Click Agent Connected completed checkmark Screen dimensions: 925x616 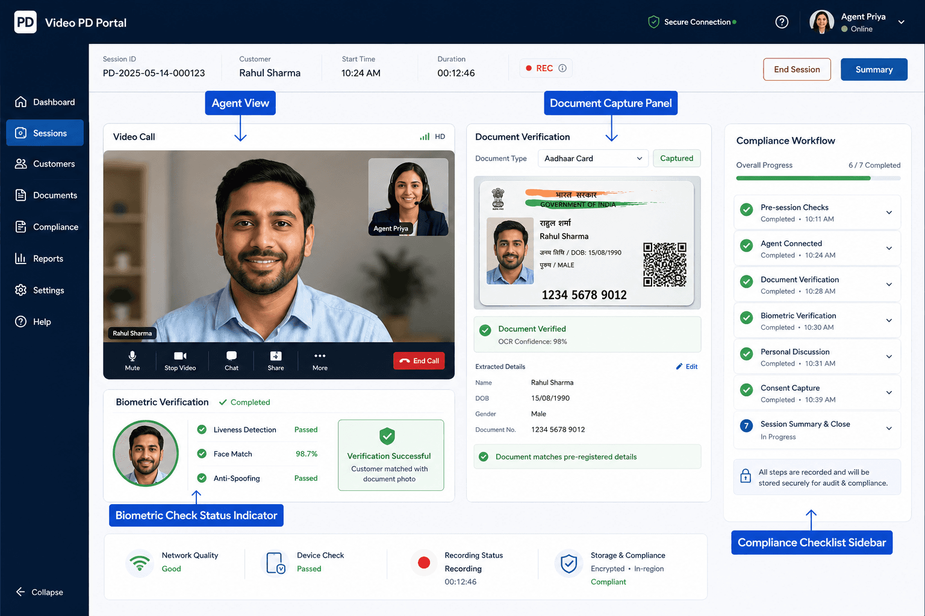pos(746,245)
